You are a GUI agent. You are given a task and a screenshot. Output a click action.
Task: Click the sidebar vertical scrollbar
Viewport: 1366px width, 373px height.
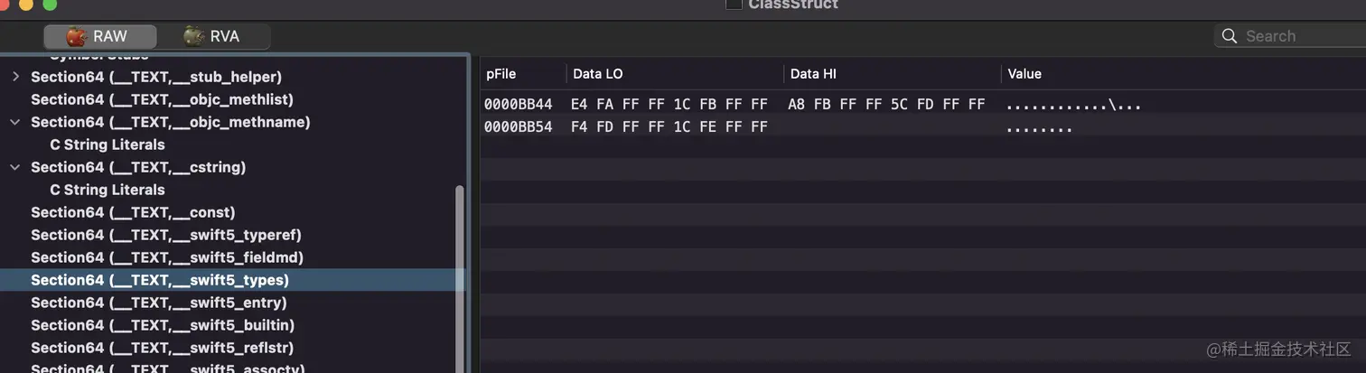click(459, 271)
